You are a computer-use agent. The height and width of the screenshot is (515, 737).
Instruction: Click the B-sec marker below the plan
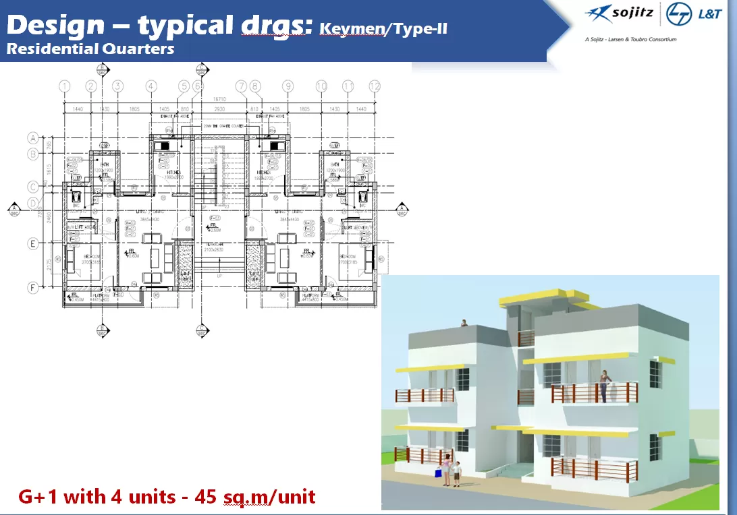coord(102,330)
